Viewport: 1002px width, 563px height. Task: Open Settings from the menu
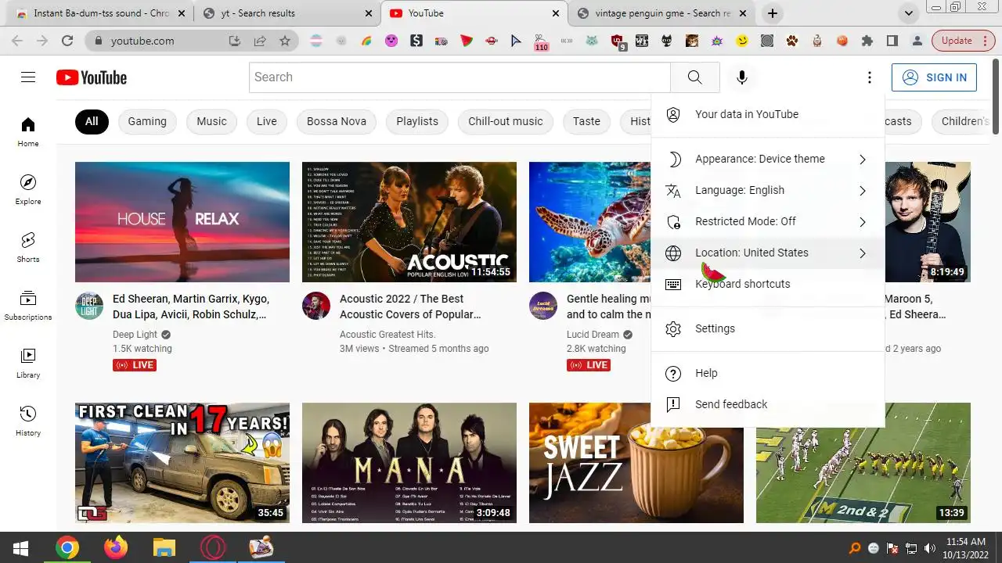[768, 328]
